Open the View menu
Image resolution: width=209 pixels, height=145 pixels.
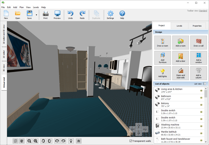28,7
